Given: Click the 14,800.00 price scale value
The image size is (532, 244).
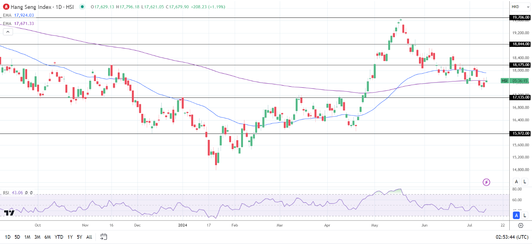Looking at the screenshot, I should (520, 170).
